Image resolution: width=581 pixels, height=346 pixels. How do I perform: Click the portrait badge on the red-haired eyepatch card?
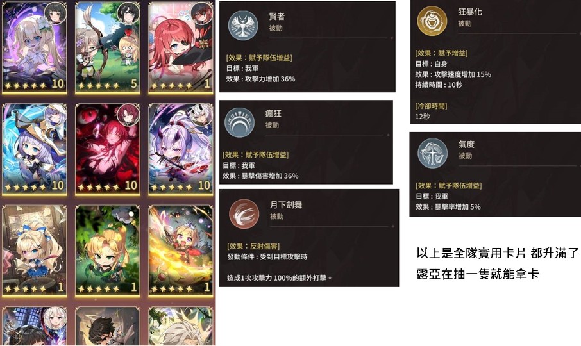[202, 13]
